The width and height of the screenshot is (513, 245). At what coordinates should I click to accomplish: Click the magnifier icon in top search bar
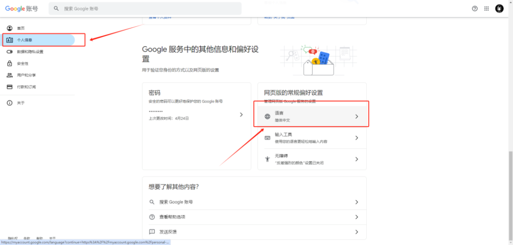click(57, 8)
